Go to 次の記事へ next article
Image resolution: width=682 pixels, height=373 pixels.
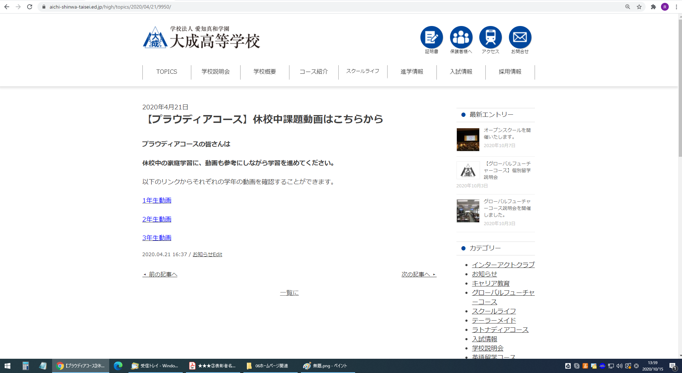(x=419, y=274)
